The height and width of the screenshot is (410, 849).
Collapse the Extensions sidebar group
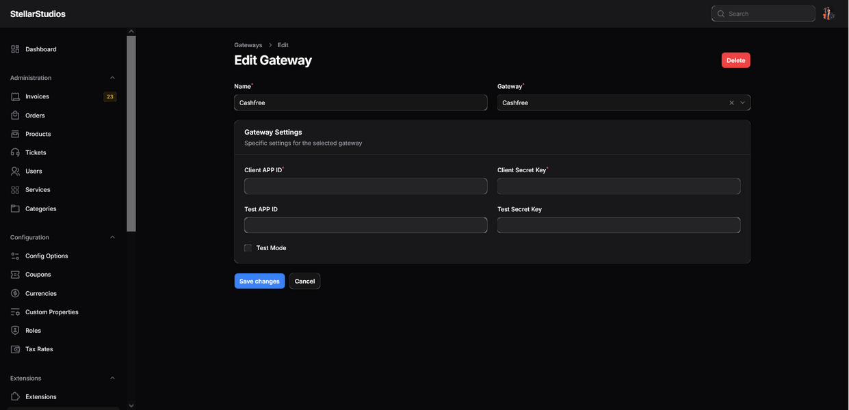pyautogui.click(x=112, y=379)
